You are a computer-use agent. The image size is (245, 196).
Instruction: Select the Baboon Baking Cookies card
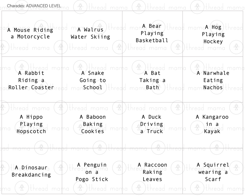tap(93, 124)
